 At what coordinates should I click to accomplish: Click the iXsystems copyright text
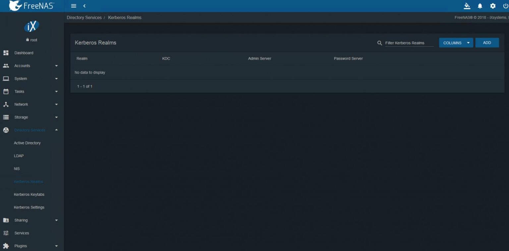click(481, 18)
